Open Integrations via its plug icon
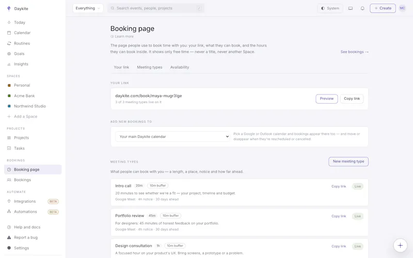The width and height of the screenshot is (413, 258). (x=9, y=201)
